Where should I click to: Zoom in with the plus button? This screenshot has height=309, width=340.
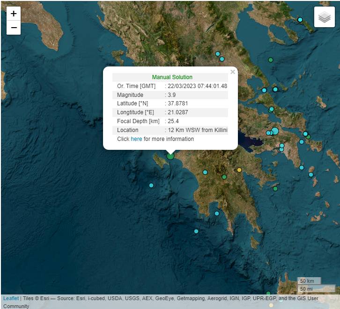click(x=14, y=14)
